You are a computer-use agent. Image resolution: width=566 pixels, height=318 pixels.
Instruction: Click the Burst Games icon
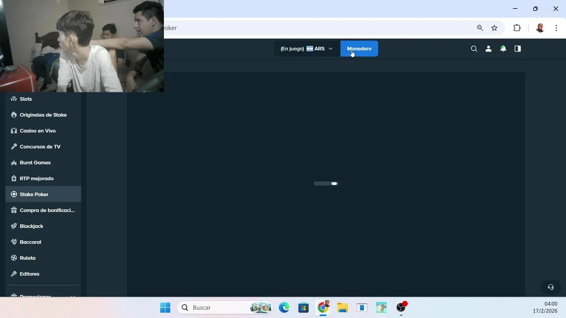[14, 163]
